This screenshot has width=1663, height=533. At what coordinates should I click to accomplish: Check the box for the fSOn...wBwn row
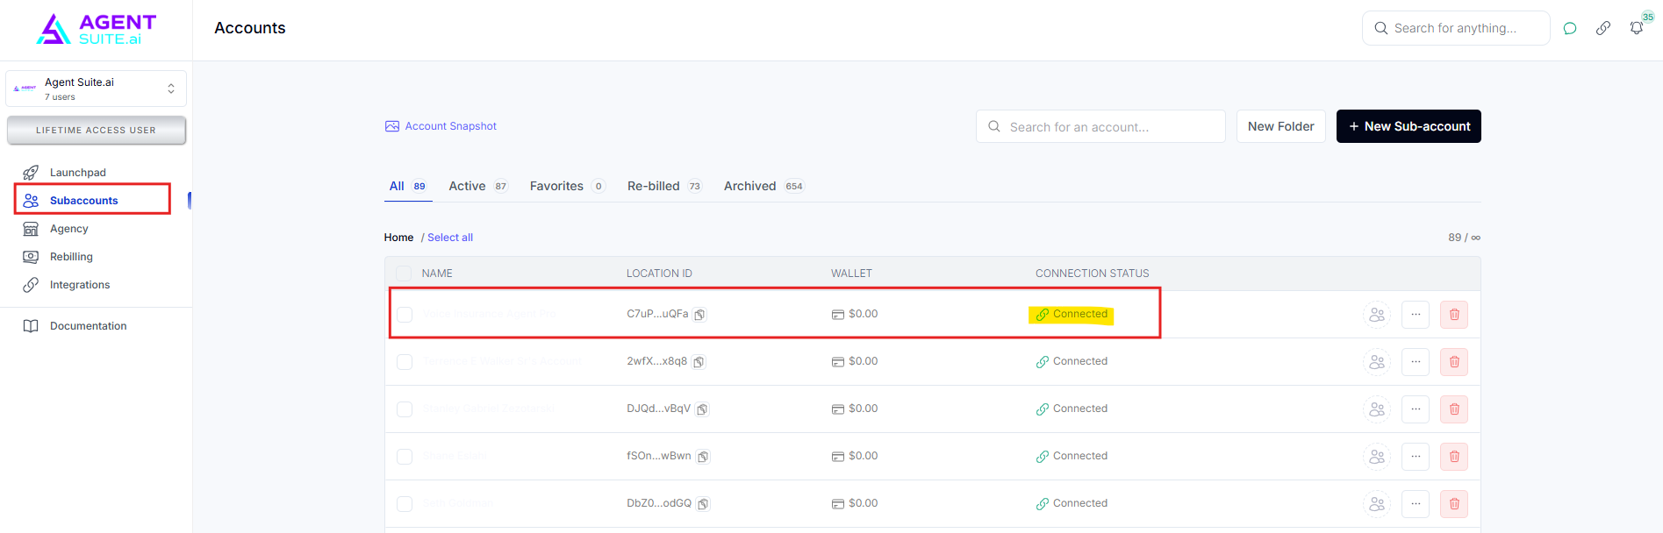405,457
